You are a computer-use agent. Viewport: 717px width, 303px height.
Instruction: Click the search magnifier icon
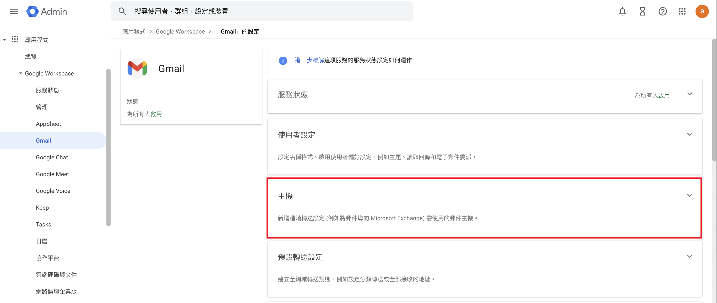pos(122,11)
